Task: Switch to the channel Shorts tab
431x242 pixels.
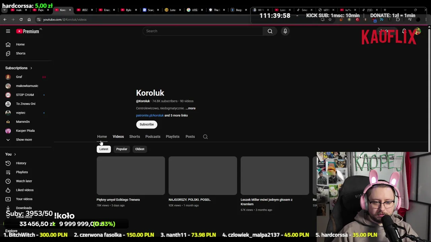Action: pos(134,136)
